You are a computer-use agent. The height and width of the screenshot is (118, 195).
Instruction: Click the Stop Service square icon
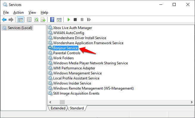tap(75, 20)
